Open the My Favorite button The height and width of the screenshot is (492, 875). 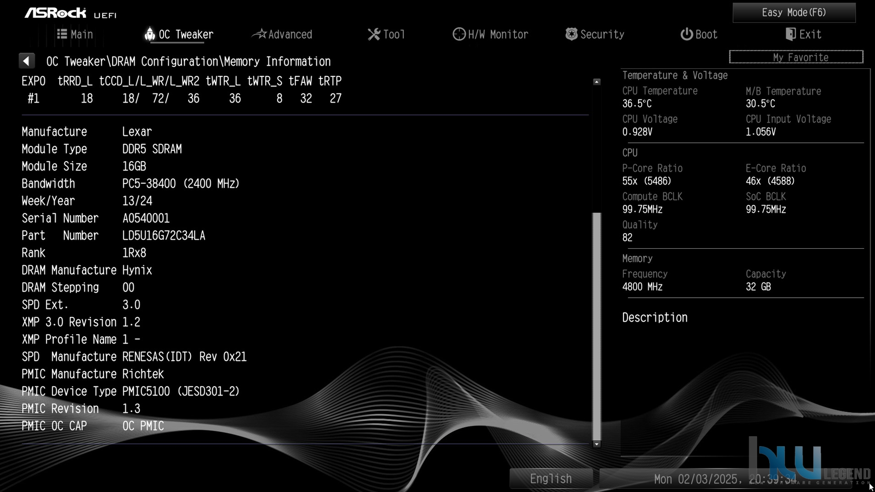point(796,57)
